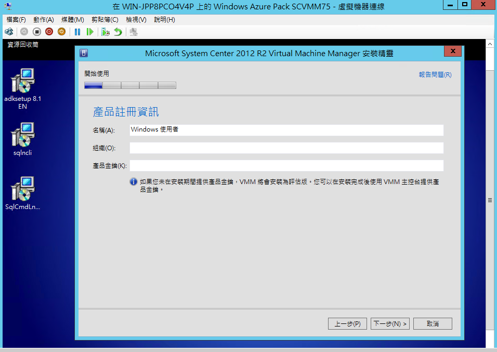The image size is (497, 352).
Task: Click the wizard progress bar under 開始使用
Action: (130, 85)
